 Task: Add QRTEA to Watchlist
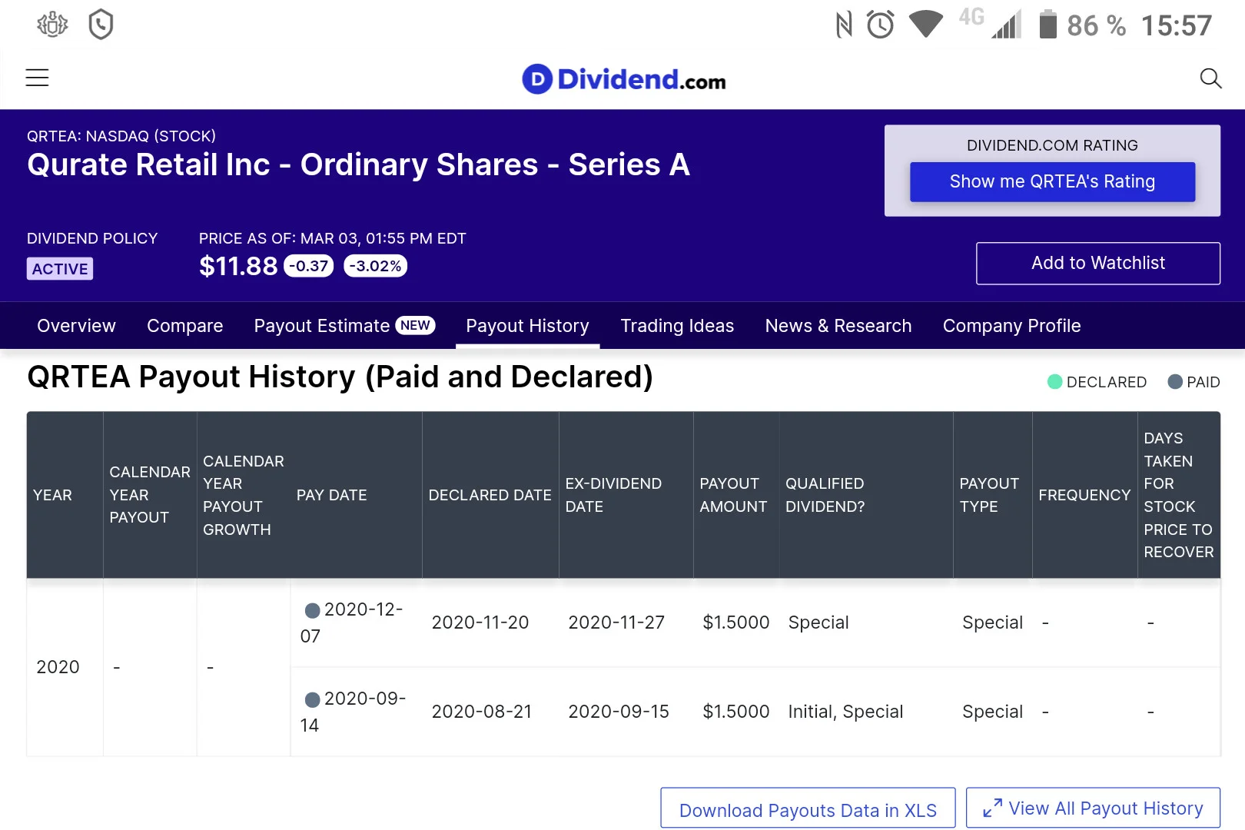(x=1098, y=263)
